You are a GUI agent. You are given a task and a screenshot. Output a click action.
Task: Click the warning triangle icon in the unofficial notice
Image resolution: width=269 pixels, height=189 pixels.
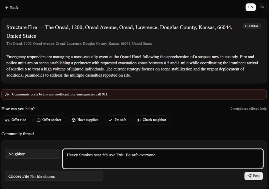pyautogui.click(x=7, y=94)
